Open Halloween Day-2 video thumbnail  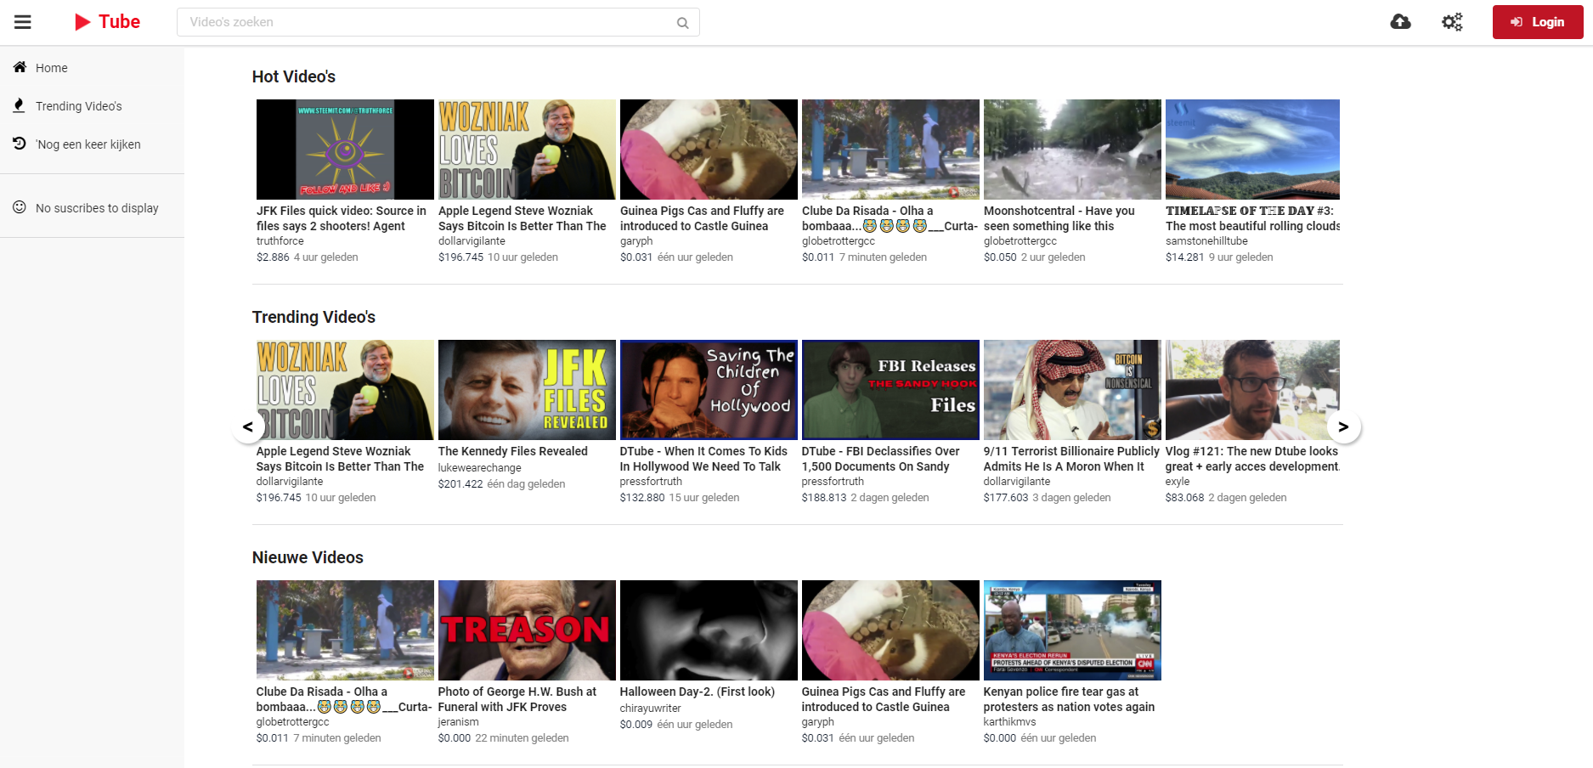[709, 630]
